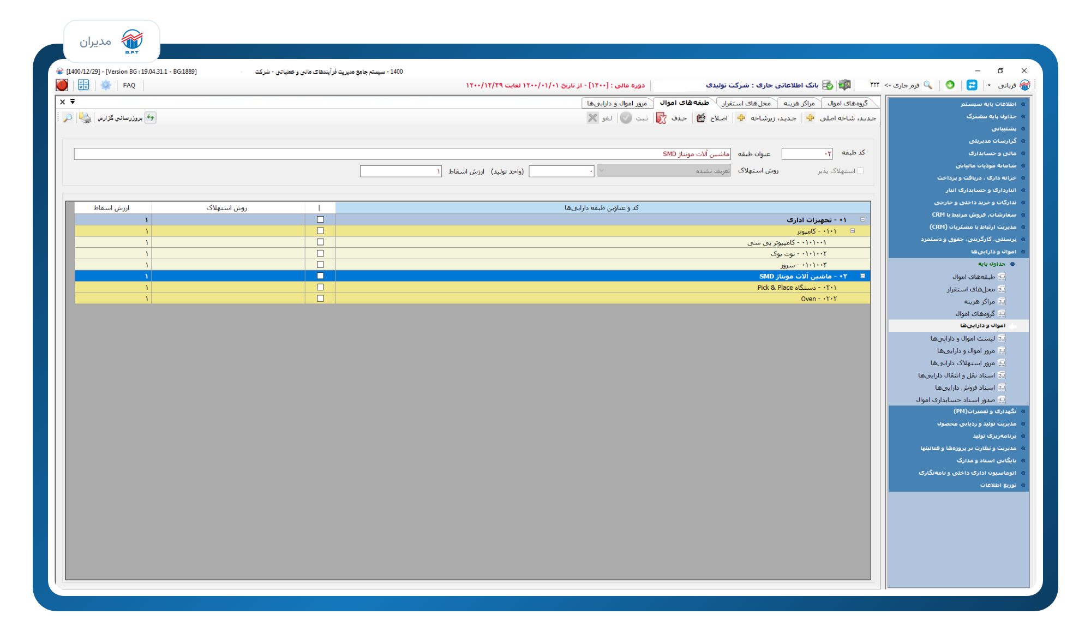Click the printer icon in the report toolbar
Image resolution: width=1091 pixels, height=644 pixels.
tap(85, 118)
